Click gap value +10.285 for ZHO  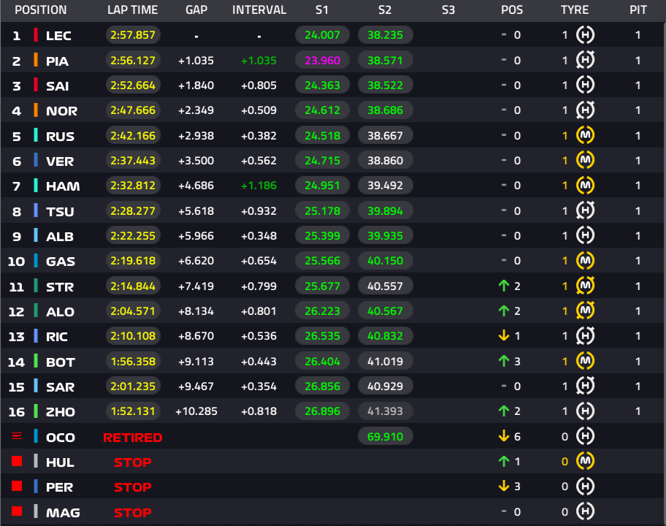coord(196,411)
